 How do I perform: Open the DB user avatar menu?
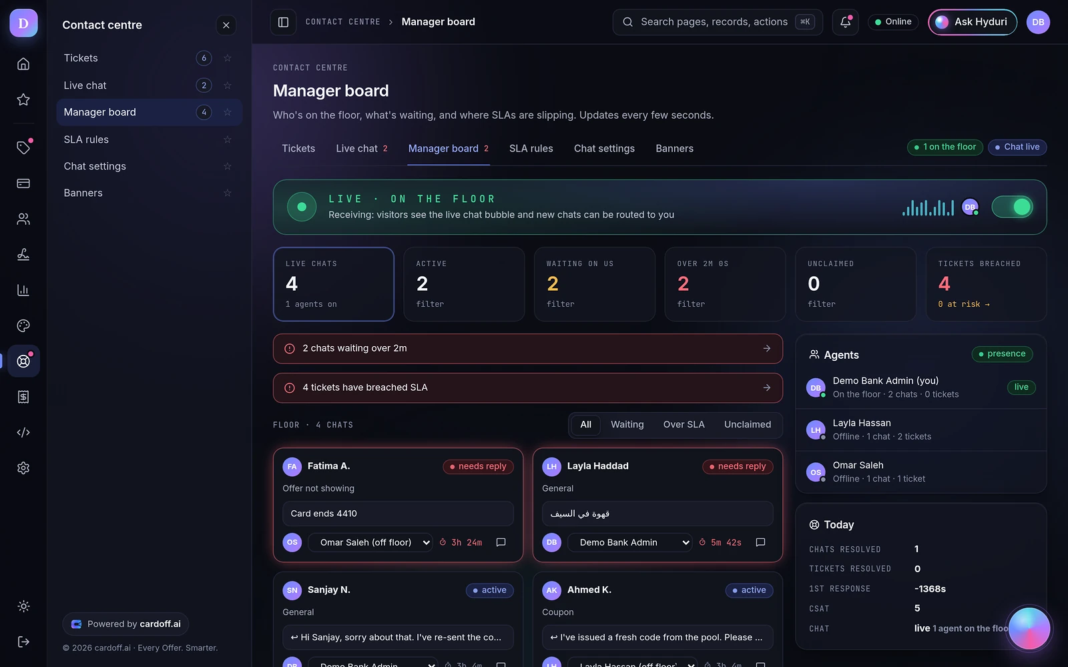[1038, 22]
